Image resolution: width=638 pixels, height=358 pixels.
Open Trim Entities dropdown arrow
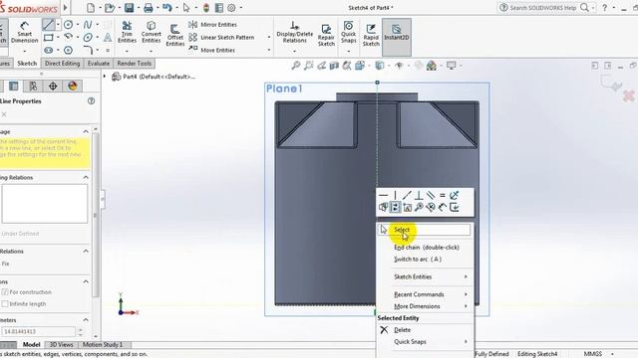point(127,51)
